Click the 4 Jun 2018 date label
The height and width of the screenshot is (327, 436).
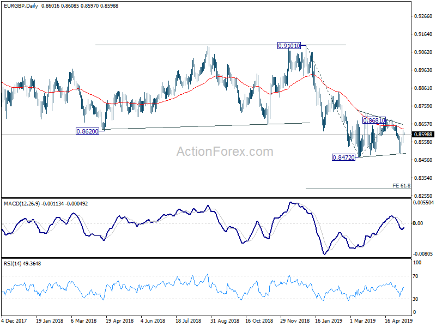(x=153, y=320)
